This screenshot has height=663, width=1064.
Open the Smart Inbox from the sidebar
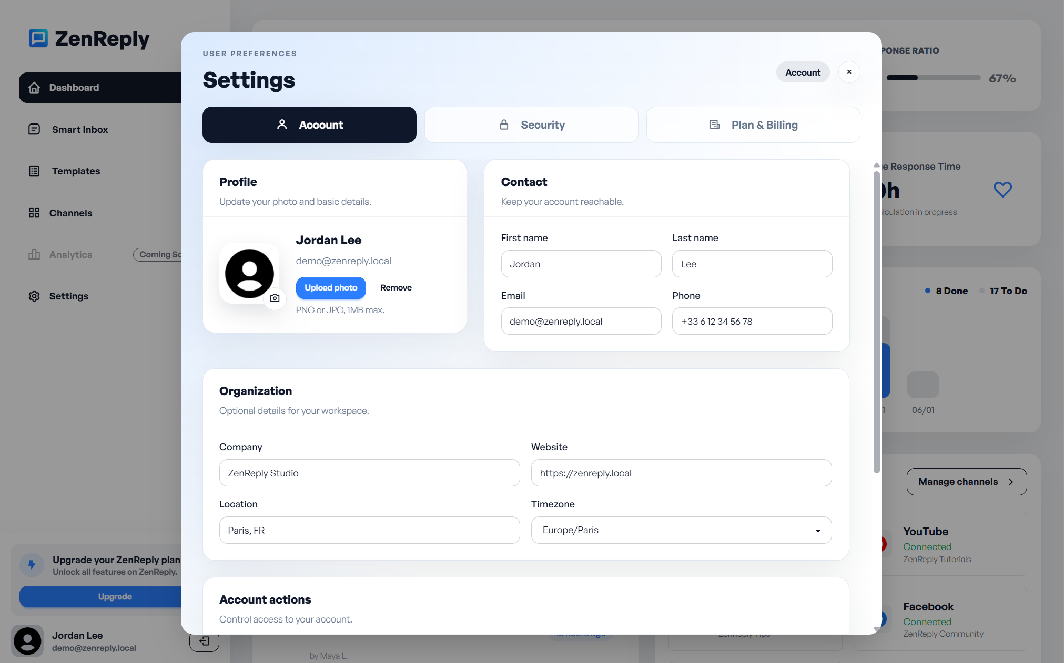pos(34,129)
